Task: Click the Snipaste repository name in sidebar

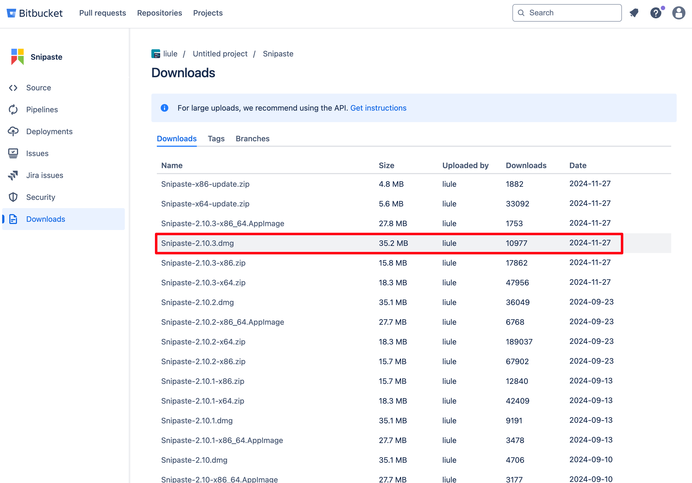Action: pos(47,57)
